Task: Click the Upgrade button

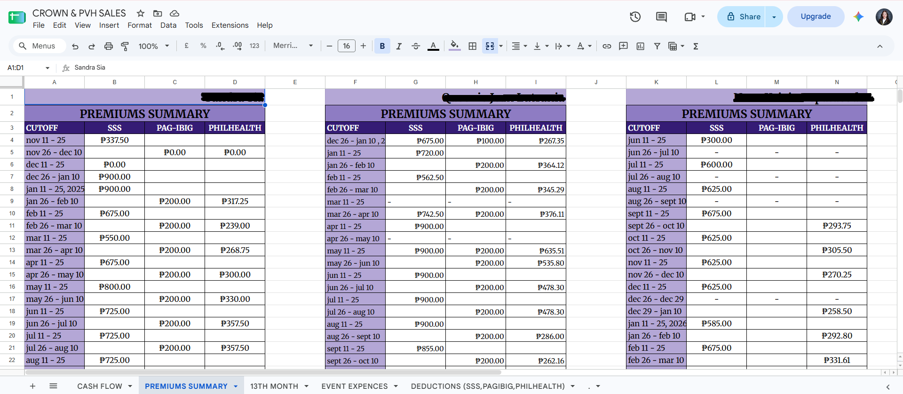Action: pyautogui.click(x=816, y=16)
